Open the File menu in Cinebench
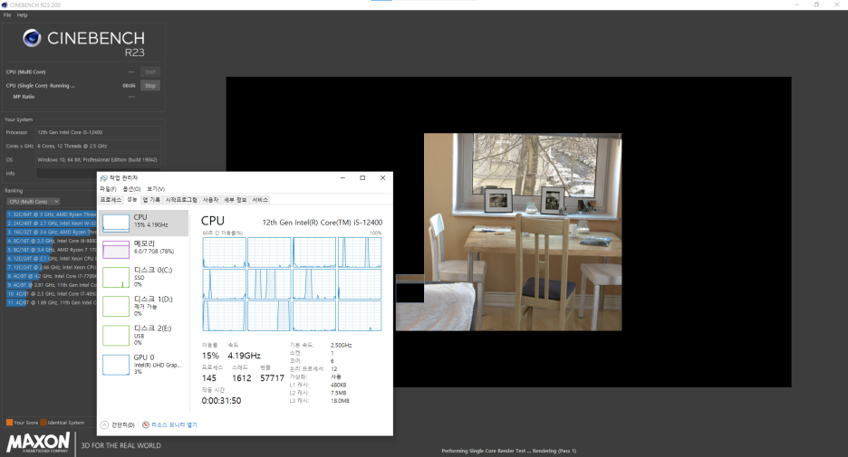 coord(7,15)
